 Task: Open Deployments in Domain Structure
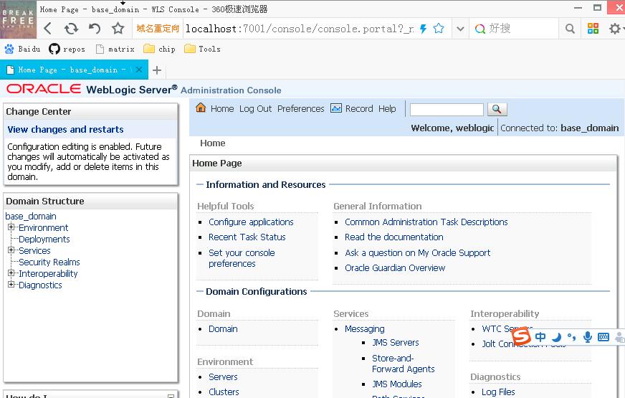click(x=44, y=240)
